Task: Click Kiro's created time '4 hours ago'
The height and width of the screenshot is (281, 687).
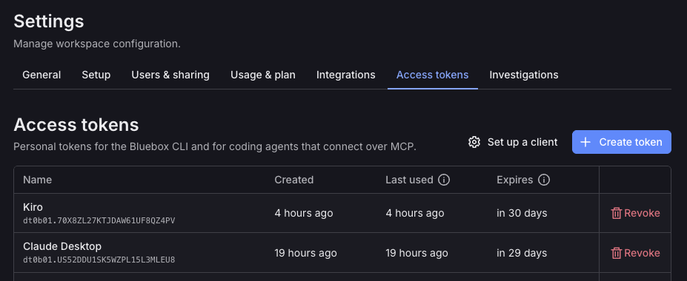Action: coord(304,213)
